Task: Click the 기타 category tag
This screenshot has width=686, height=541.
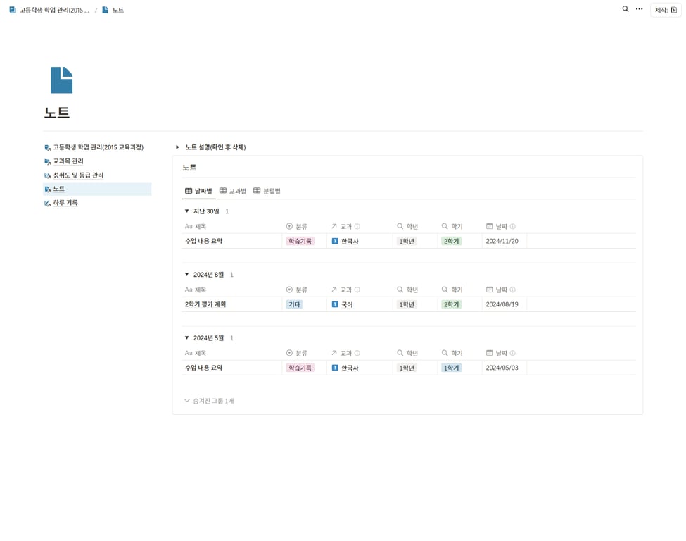Action: (294, 304)
